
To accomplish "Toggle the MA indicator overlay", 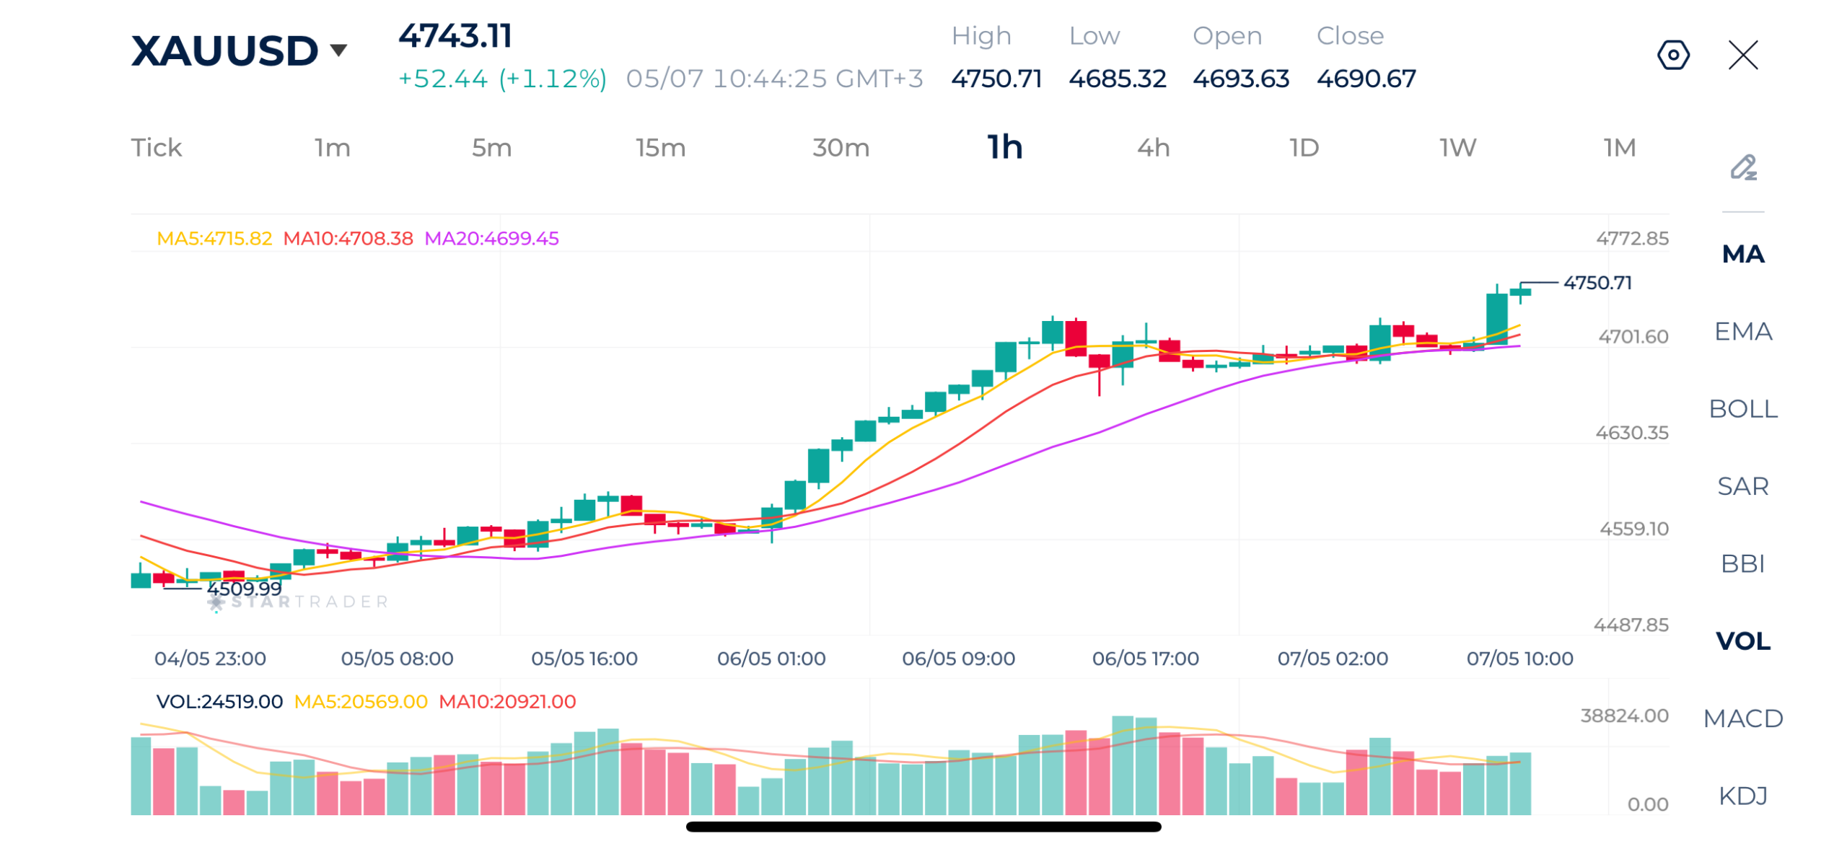I will tap(1742, 254).
